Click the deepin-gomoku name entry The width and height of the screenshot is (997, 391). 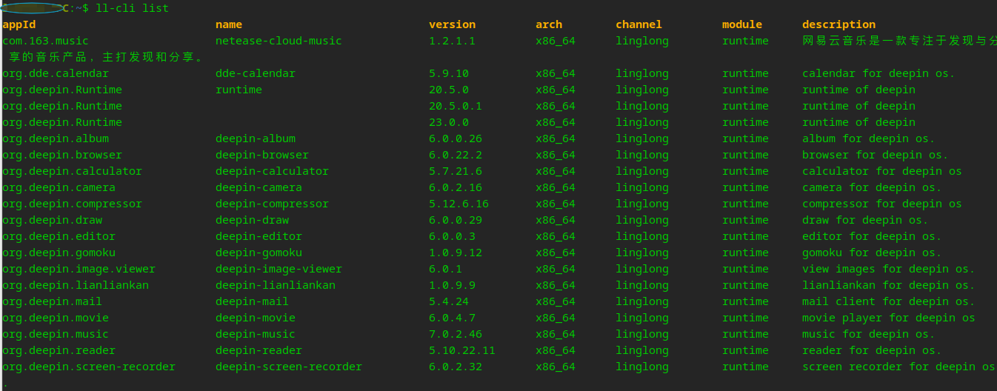259,253
